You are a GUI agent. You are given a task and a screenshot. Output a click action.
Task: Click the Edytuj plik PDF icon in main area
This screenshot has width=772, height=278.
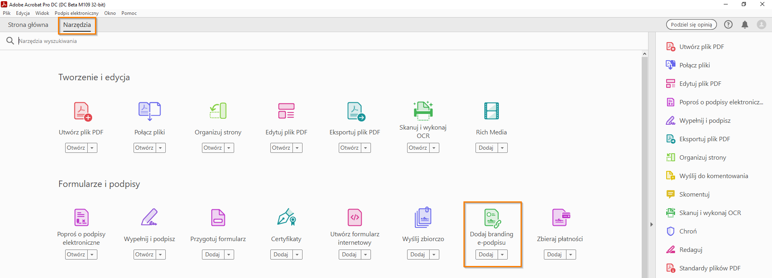pyautogui.click(x=286, y=111)
